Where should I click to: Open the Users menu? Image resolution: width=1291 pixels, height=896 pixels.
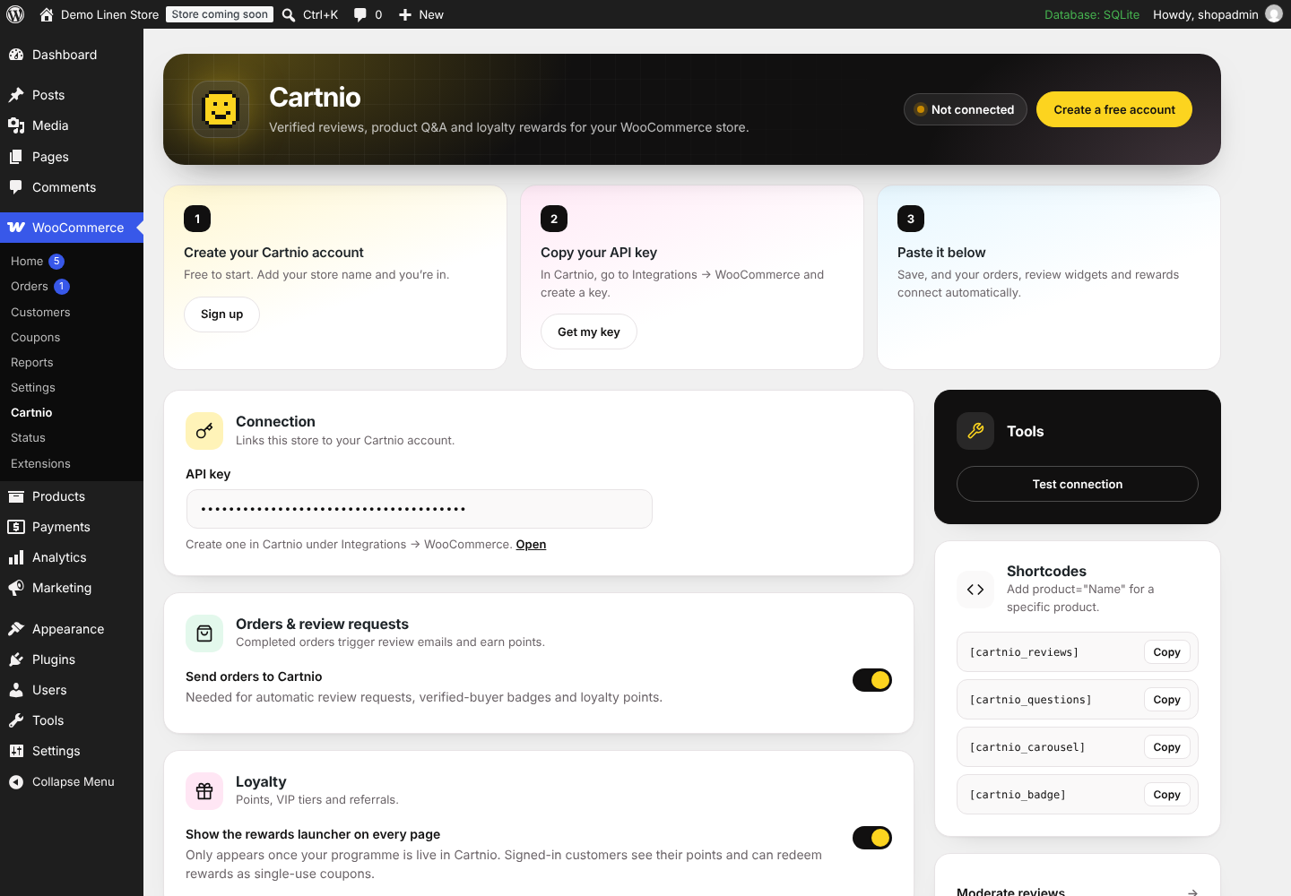point(72,690)
